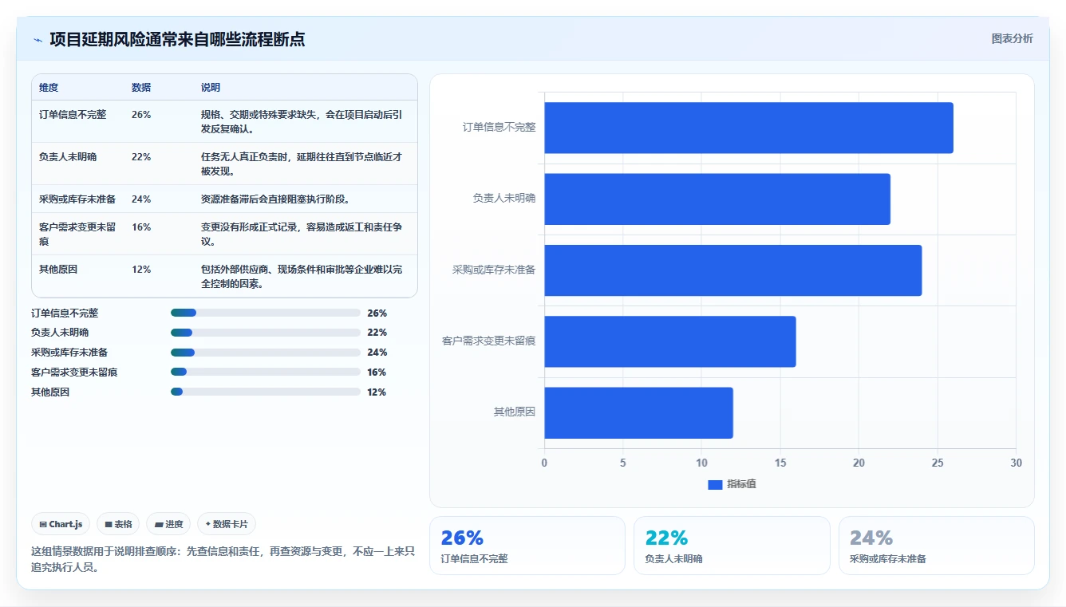1066x607 pixels.
Task: Click the 其他原因 progress bar
Action: point(266,392)
